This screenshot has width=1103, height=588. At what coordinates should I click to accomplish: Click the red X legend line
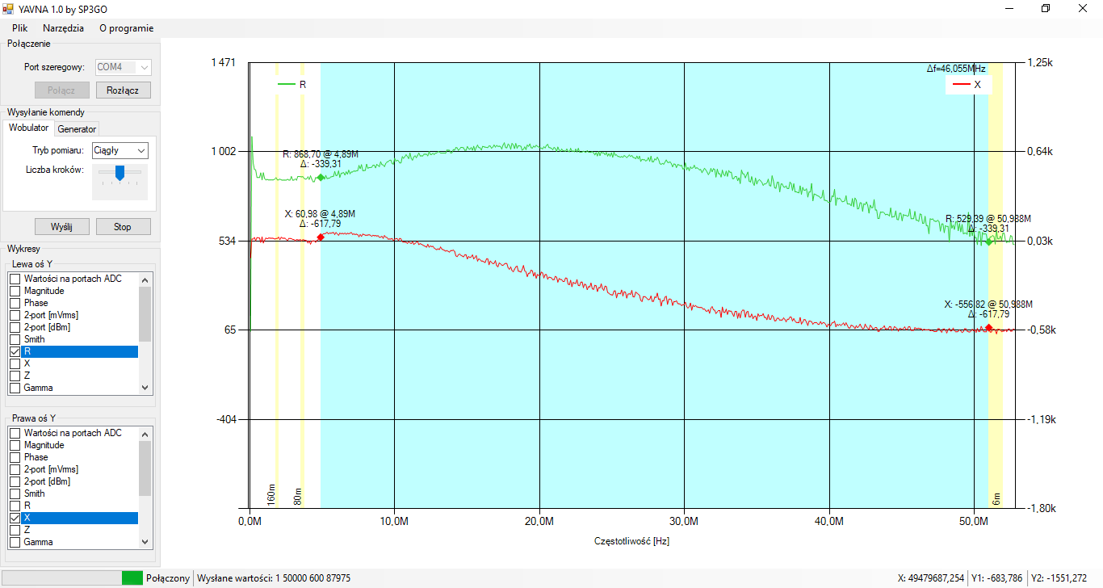(961, 84)
